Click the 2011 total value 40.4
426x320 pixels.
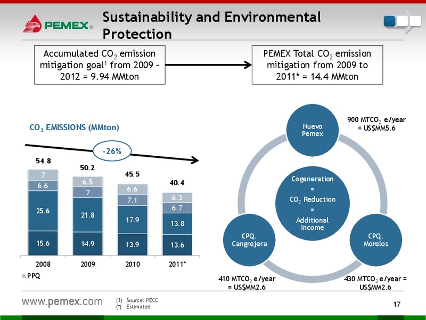pyautogui.click(x=177, y=182)
